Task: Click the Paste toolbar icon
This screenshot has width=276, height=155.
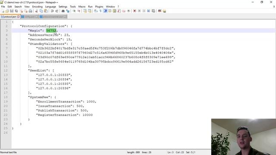Action: [x=46, y=11]
